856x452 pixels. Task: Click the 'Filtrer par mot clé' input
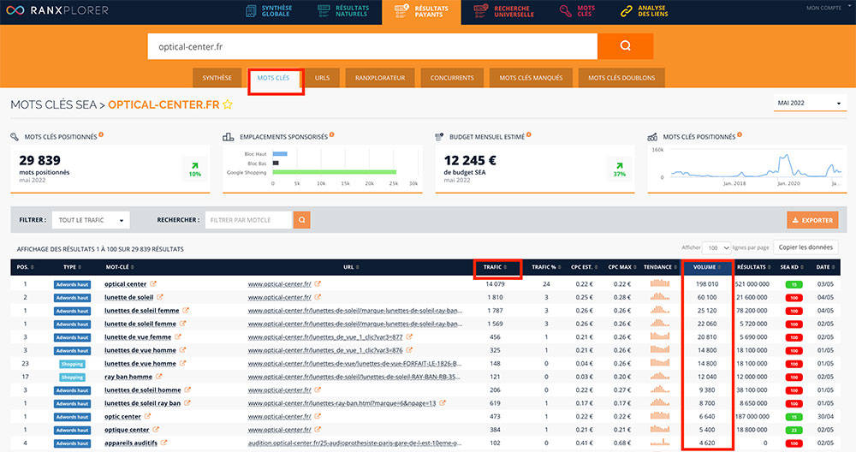coord(249,220)
